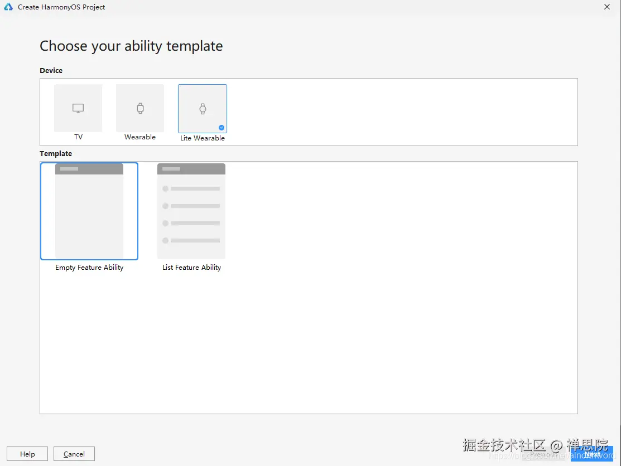Open the Help button
This screenshot has height=466, width=621.
click(x=27, y=454)
